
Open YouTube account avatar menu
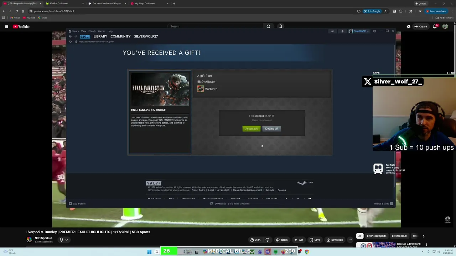click(445, 26)
